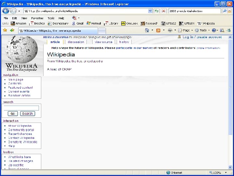The width and height of the screenshot is (234, 176).
Task: Open the Help menu
Action: (61, 18)
